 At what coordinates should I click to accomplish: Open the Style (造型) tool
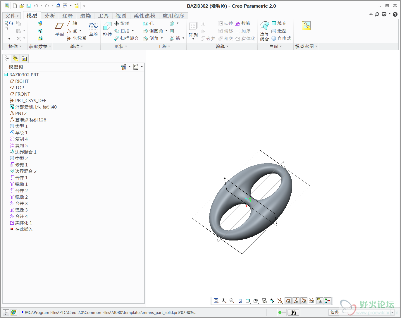coord(279,31)
